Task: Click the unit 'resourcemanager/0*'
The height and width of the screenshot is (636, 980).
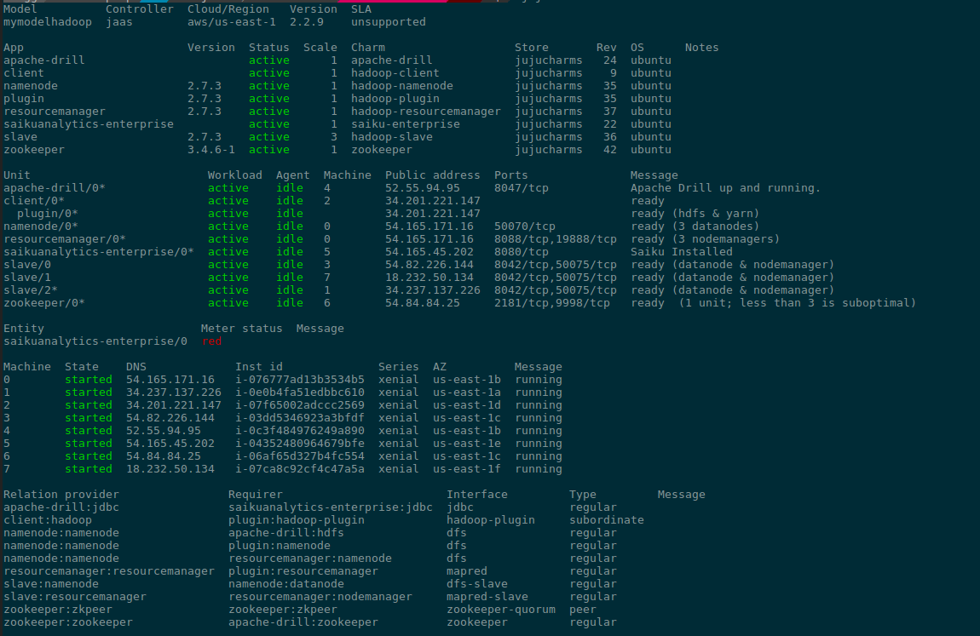Action: point(65,239)
